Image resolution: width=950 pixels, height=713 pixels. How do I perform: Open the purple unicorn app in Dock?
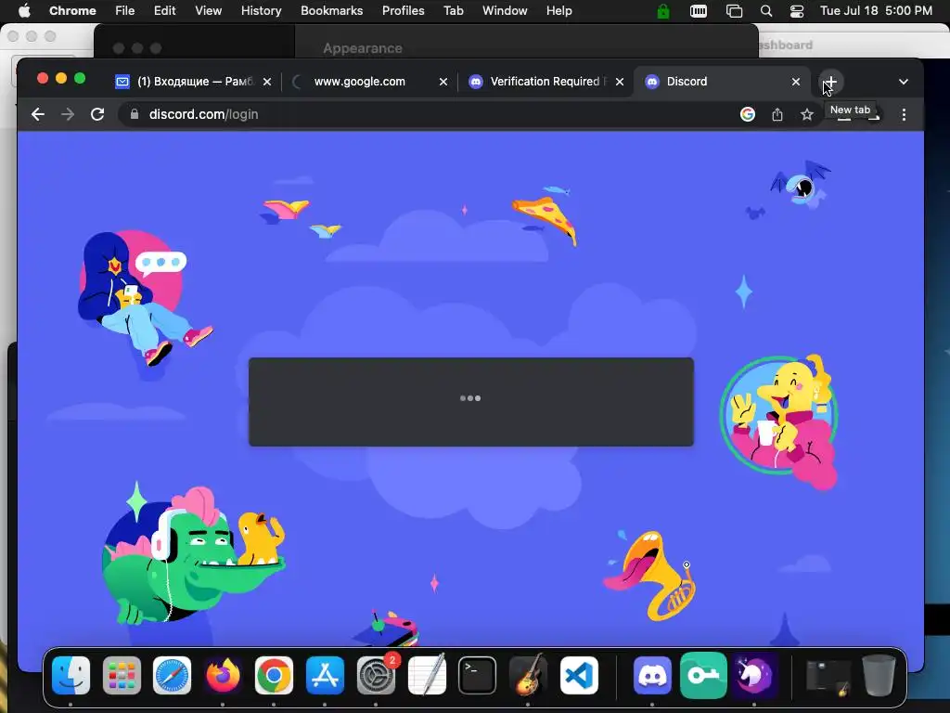point(753,675)
